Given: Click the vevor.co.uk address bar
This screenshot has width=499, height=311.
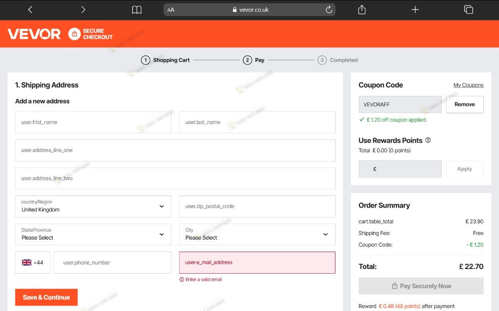Looking at the screenshot, I should point(250,10).
